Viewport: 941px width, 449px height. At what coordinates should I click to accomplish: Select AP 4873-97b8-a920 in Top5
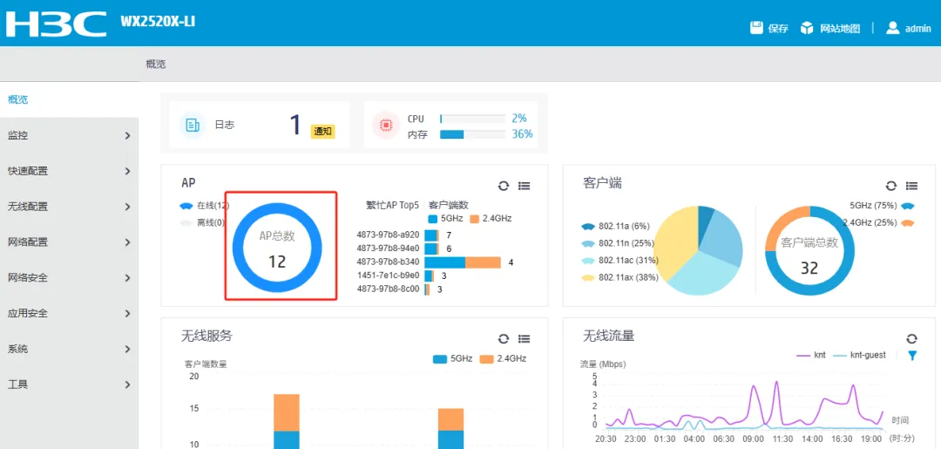pos(388,235)
